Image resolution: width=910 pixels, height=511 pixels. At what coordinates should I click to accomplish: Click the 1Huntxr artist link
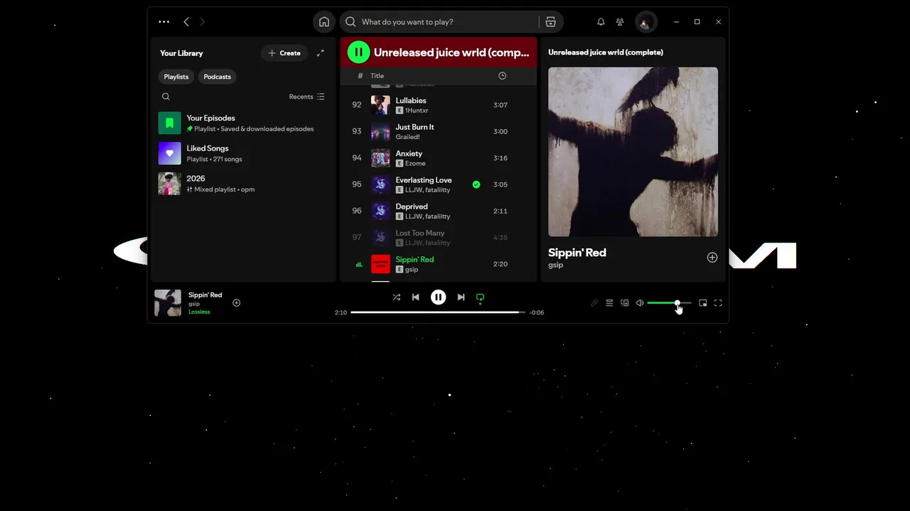pyautogui.click(x=417, y=111)
